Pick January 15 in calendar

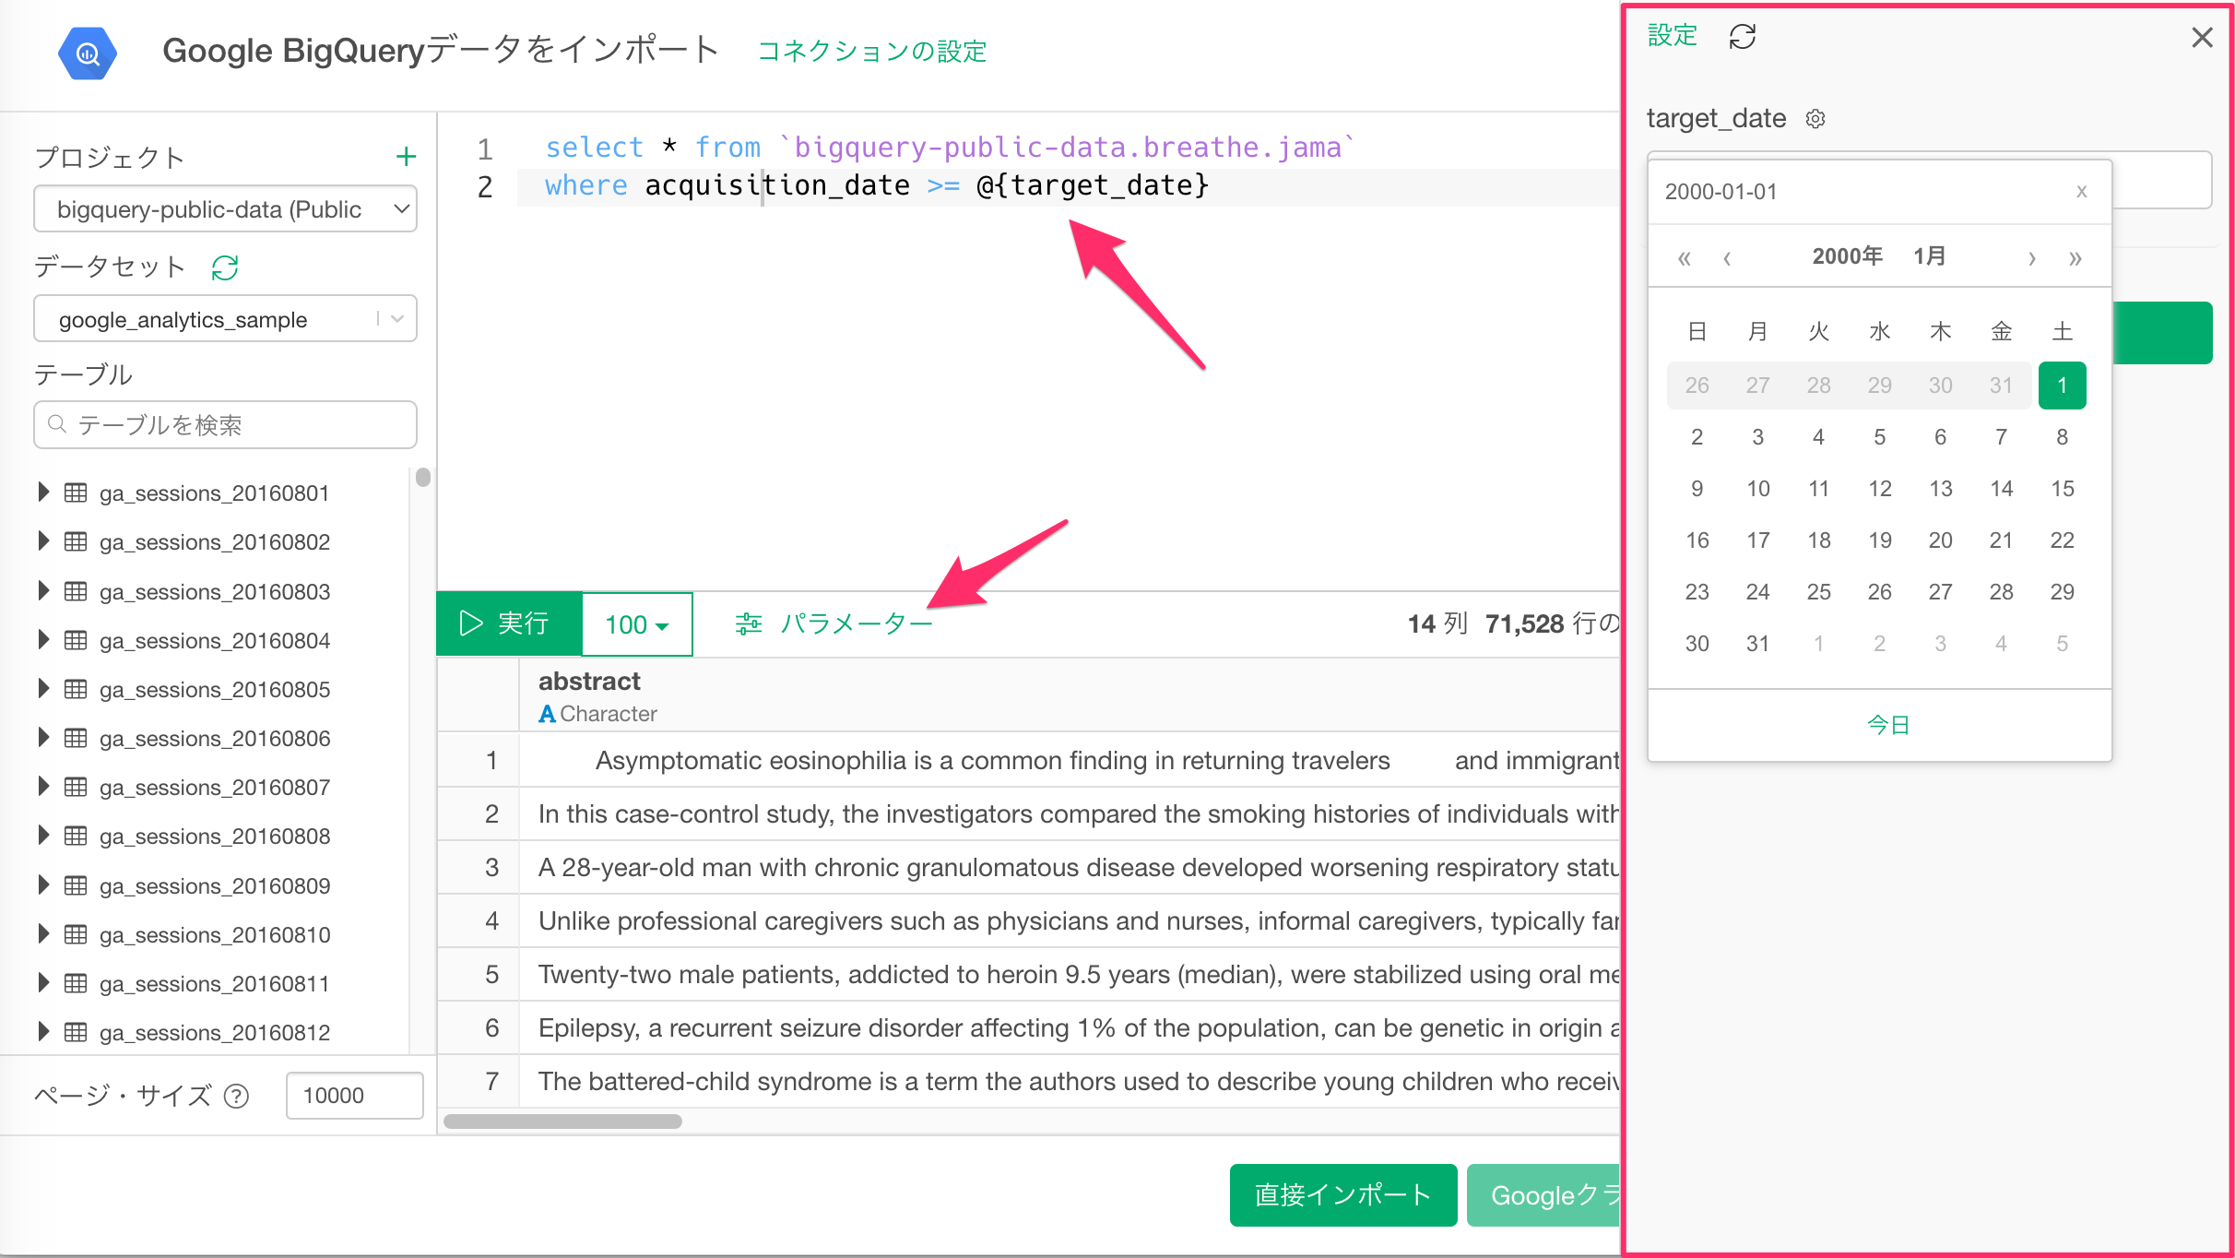tap(2062, 489)
